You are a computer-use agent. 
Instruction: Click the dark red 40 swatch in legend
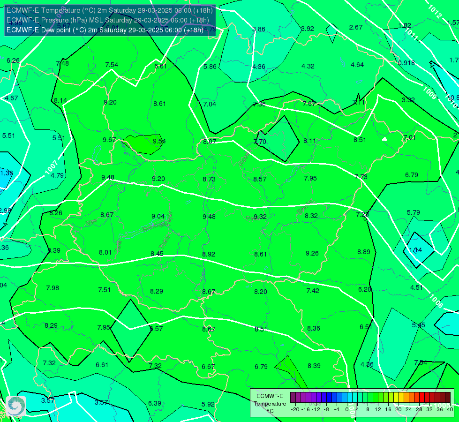click(448, 398)
